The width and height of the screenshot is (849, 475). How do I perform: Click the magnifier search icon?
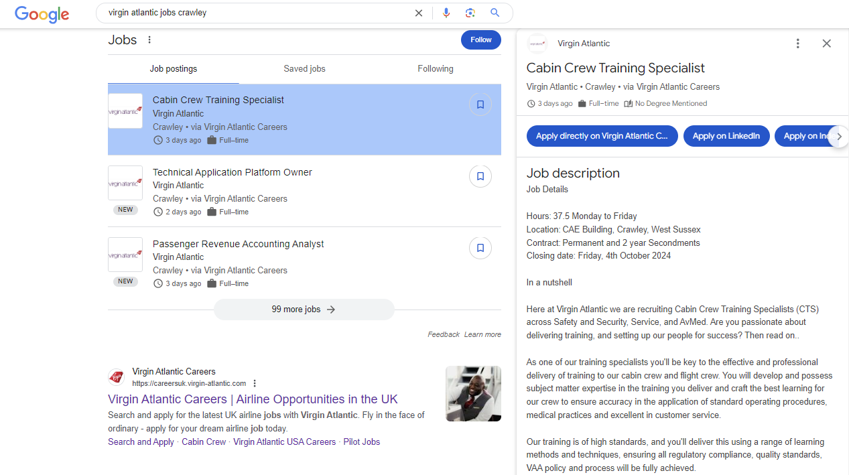(x=495, y=13)
